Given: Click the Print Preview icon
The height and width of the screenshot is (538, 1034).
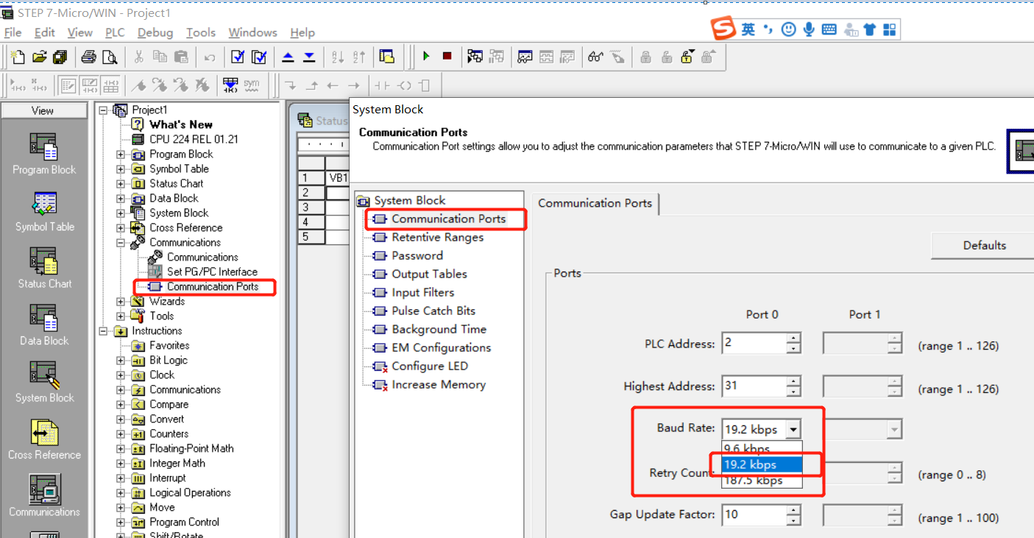Looking at the screenshot, I should [x=110, y=57].
